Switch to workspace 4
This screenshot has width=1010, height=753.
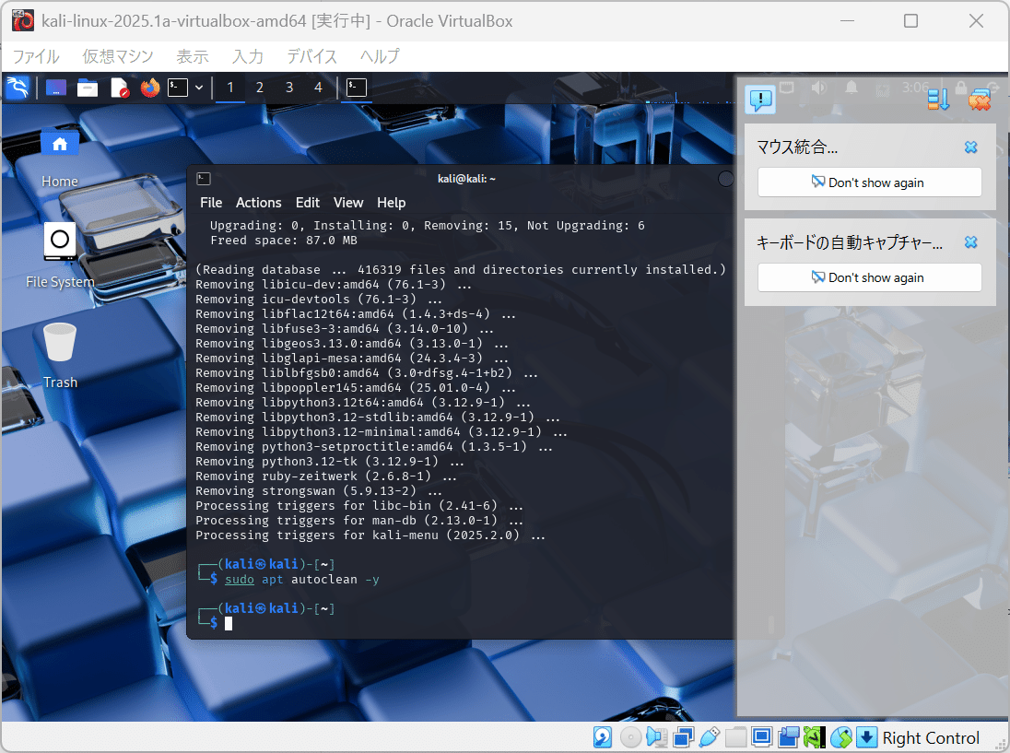coord(318,87)
